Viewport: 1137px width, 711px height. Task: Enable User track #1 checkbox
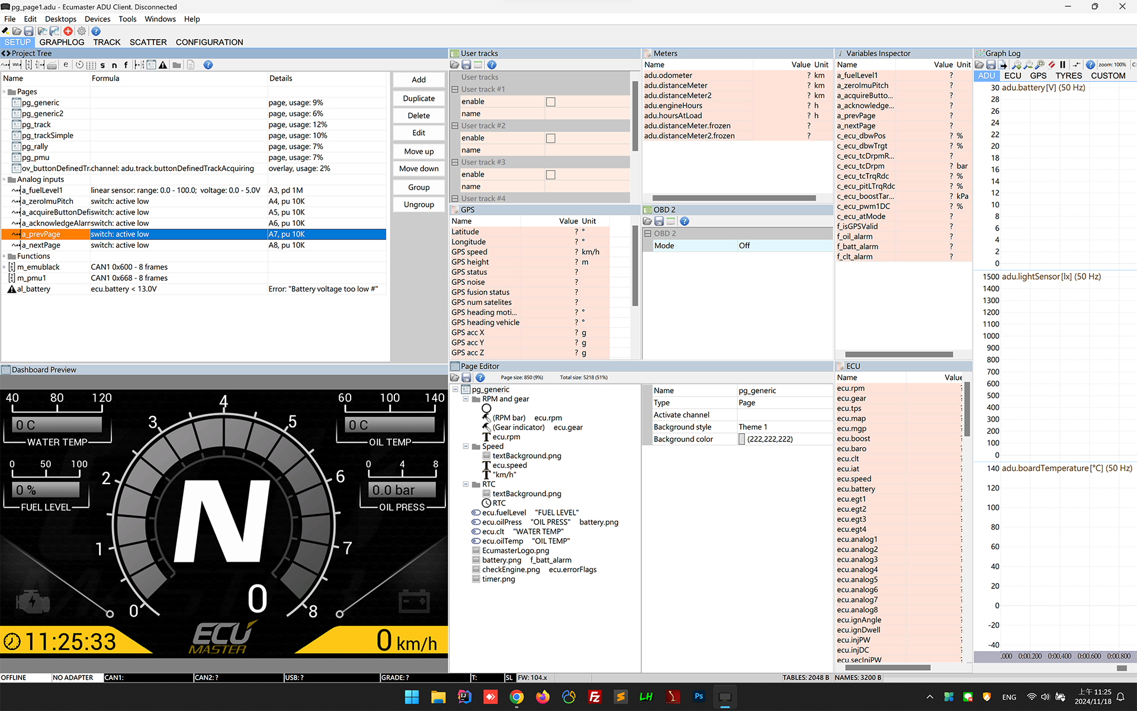point(551,102)
